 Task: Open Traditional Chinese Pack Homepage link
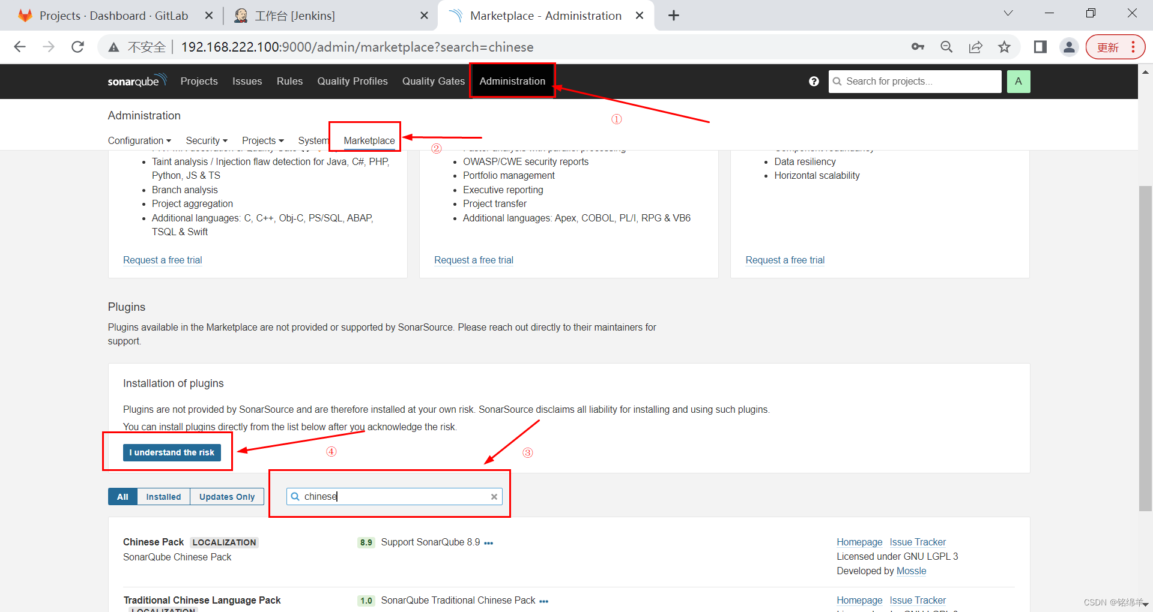(x=859, y=600)
